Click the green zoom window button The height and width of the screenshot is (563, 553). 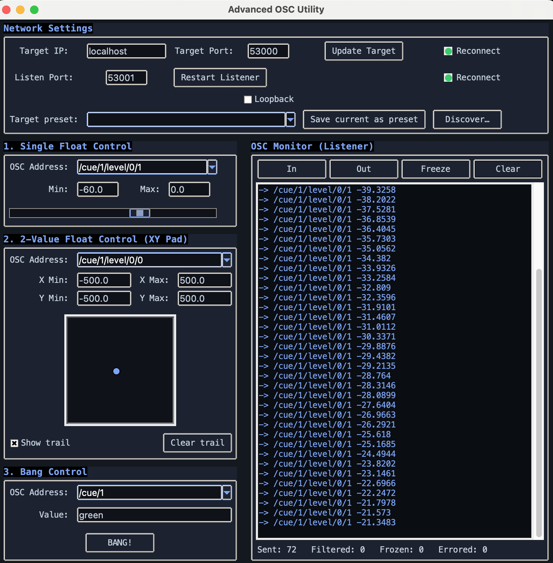(34, 10)
